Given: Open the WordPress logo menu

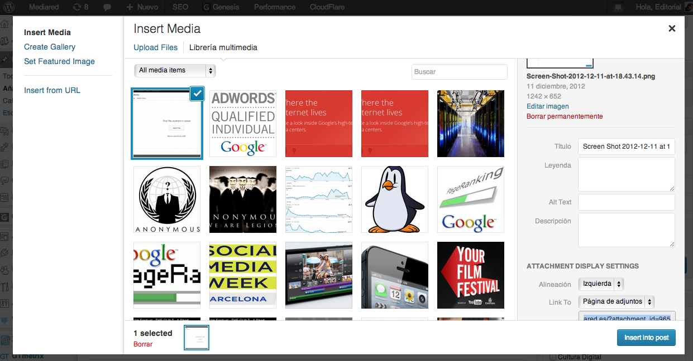Looking at the screenshot, I should [9, 7].
